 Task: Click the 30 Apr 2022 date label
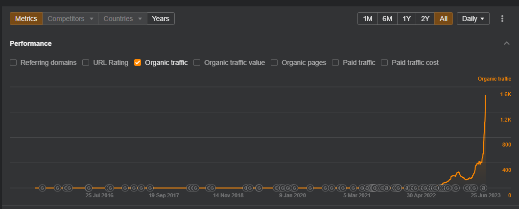coord(422,195)
